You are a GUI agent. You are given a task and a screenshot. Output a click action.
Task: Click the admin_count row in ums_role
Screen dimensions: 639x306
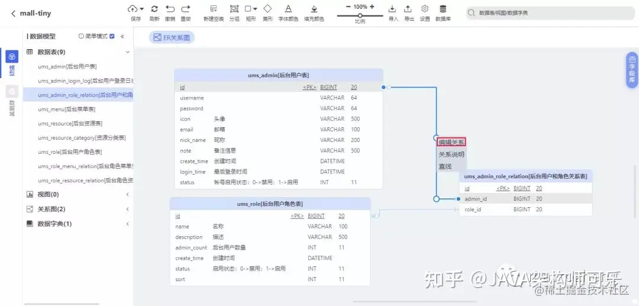coord(270,248)
